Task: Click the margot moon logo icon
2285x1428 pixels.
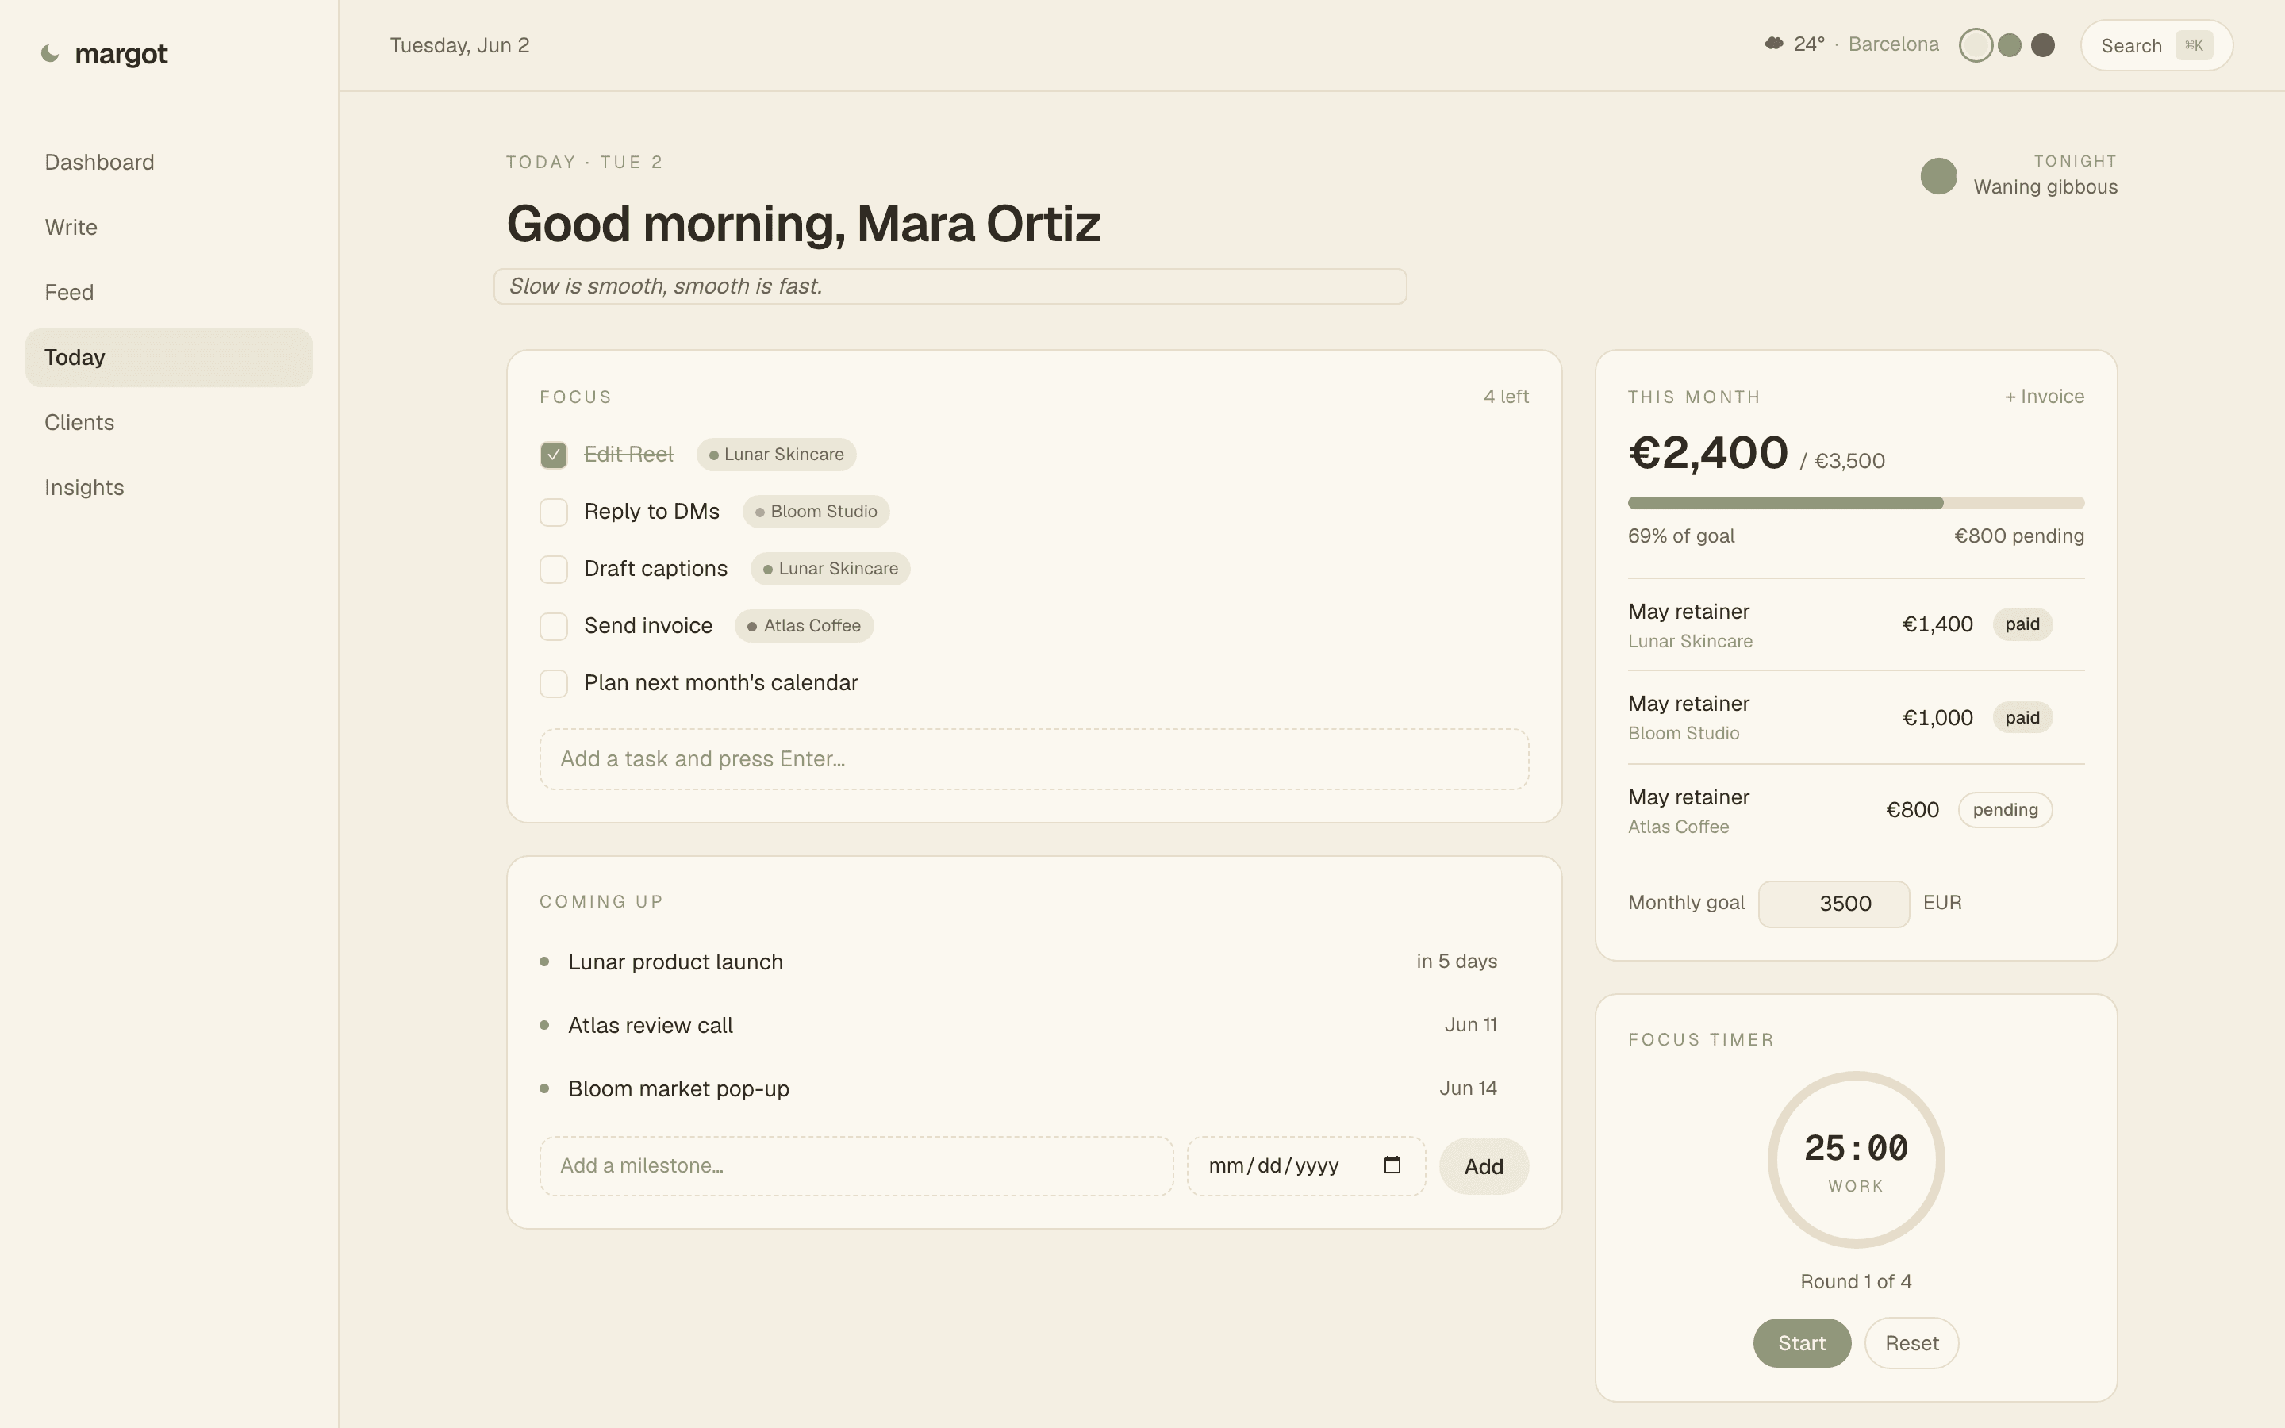Action: coord(50,54)
